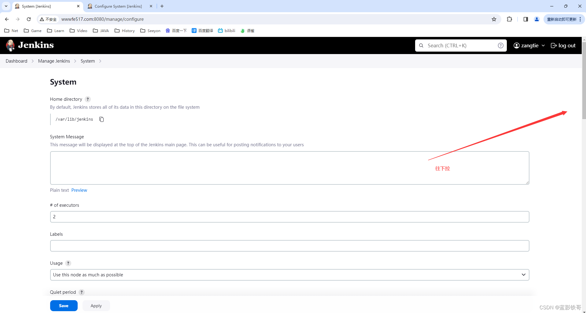Click the # of executors field
The height and width of the screenshot is (313, 586).
[289, 217]
